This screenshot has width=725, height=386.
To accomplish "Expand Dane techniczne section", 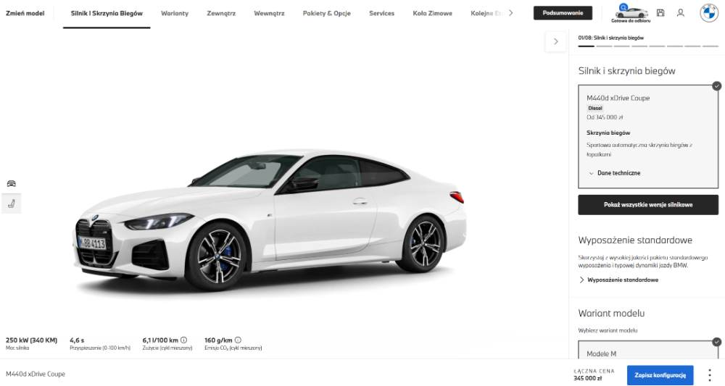I will click(x=615, y=172).
